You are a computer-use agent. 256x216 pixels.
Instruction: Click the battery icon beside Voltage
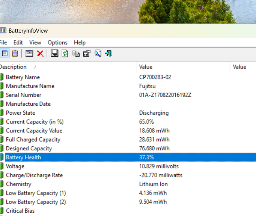coord(2,166)
